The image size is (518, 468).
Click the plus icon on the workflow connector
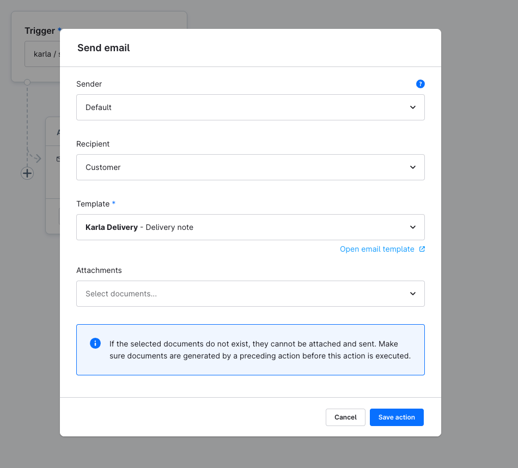[x=27, y=173]
